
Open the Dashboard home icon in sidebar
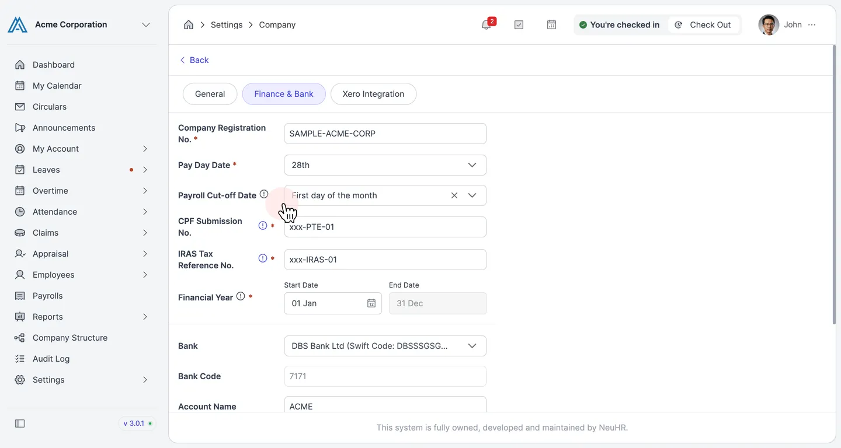click(x=20, y=65)
